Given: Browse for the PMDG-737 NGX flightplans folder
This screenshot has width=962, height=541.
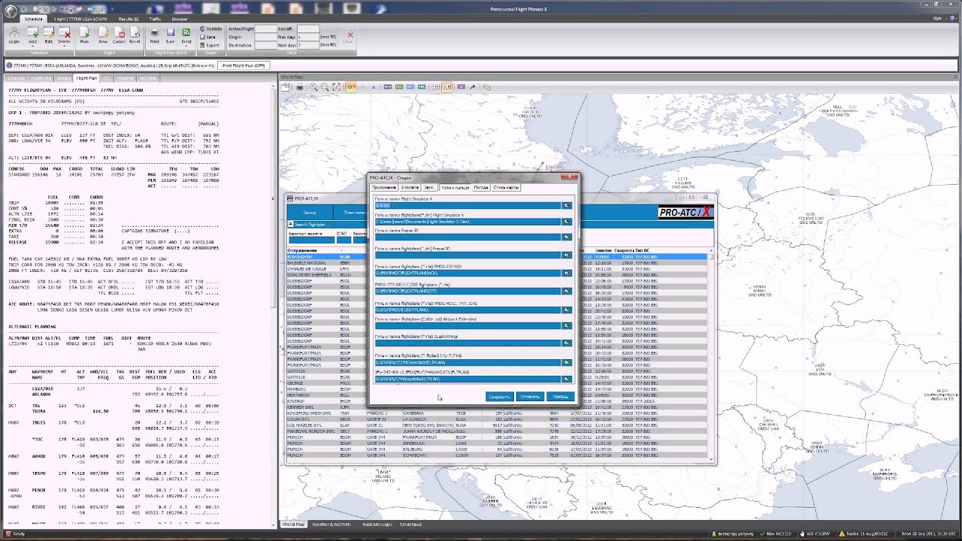Looking at the screenshot, I should (567, 273).
